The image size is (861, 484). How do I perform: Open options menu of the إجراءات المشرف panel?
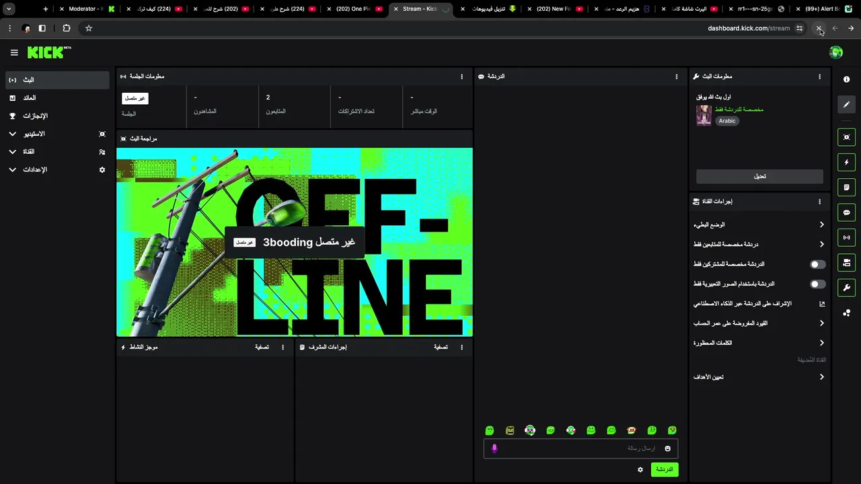point(461,348)
